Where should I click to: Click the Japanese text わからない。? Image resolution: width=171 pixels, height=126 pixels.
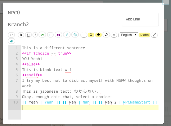coord(87,91)
